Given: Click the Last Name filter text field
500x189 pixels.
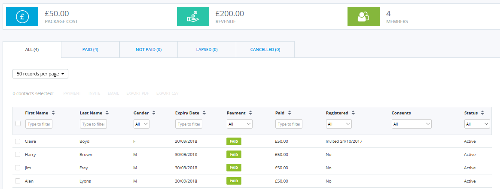Looking at the screenshot, I should click(93, 124).
